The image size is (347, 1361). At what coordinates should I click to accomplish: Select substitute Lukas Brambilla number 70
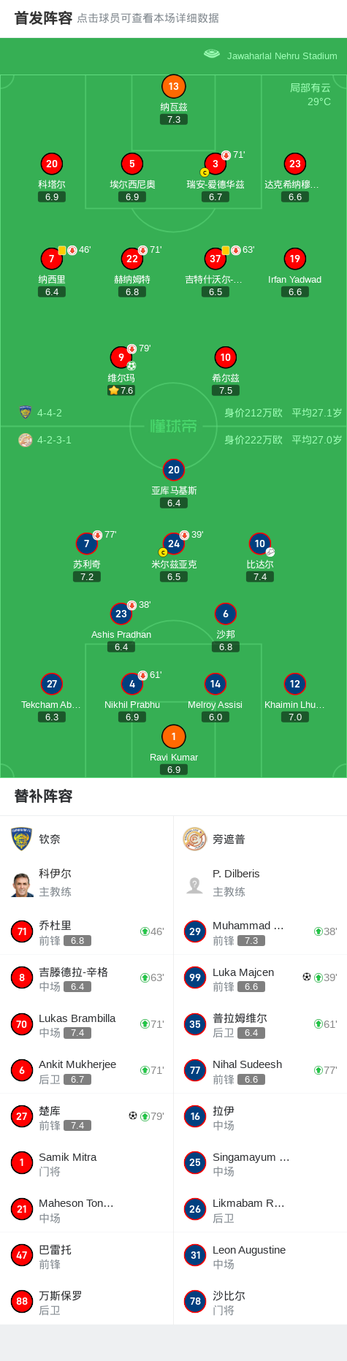tap(87, 1024)
